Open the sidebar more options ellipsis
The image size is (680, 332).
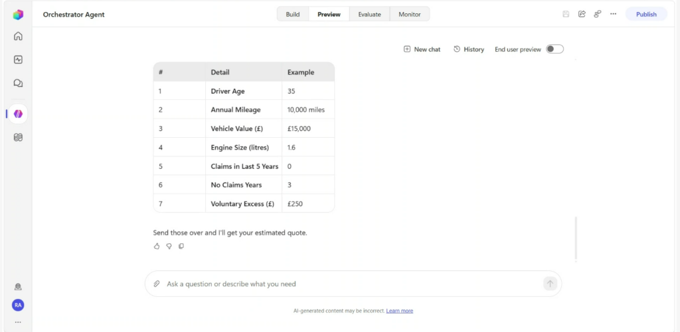tap(18, 322)
